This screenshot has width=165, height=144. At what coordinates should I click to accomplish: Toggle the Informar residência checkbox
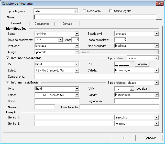click(x=7, y=82)
